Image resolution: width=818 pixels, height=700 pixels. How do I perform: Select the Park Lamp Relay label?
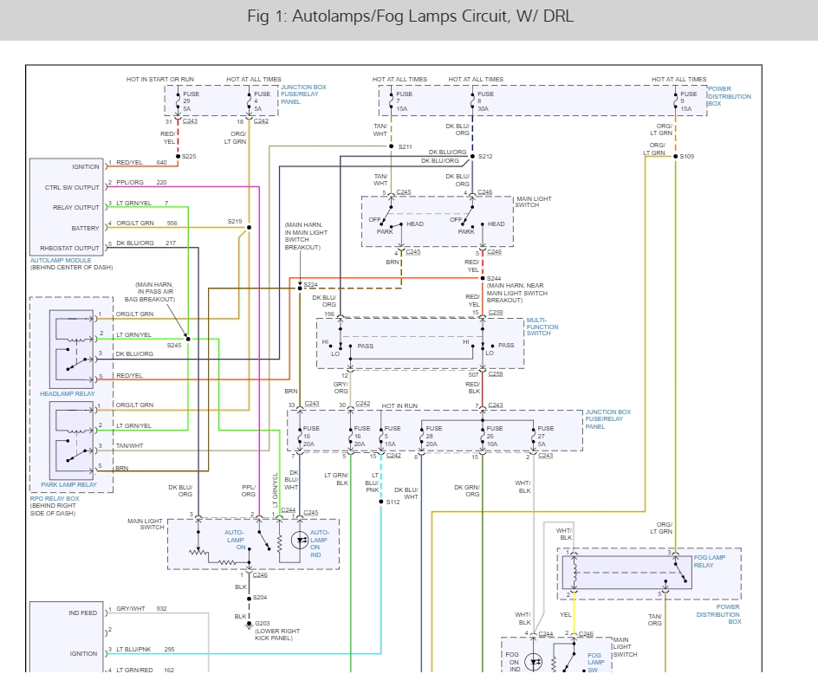coord(68,484)
